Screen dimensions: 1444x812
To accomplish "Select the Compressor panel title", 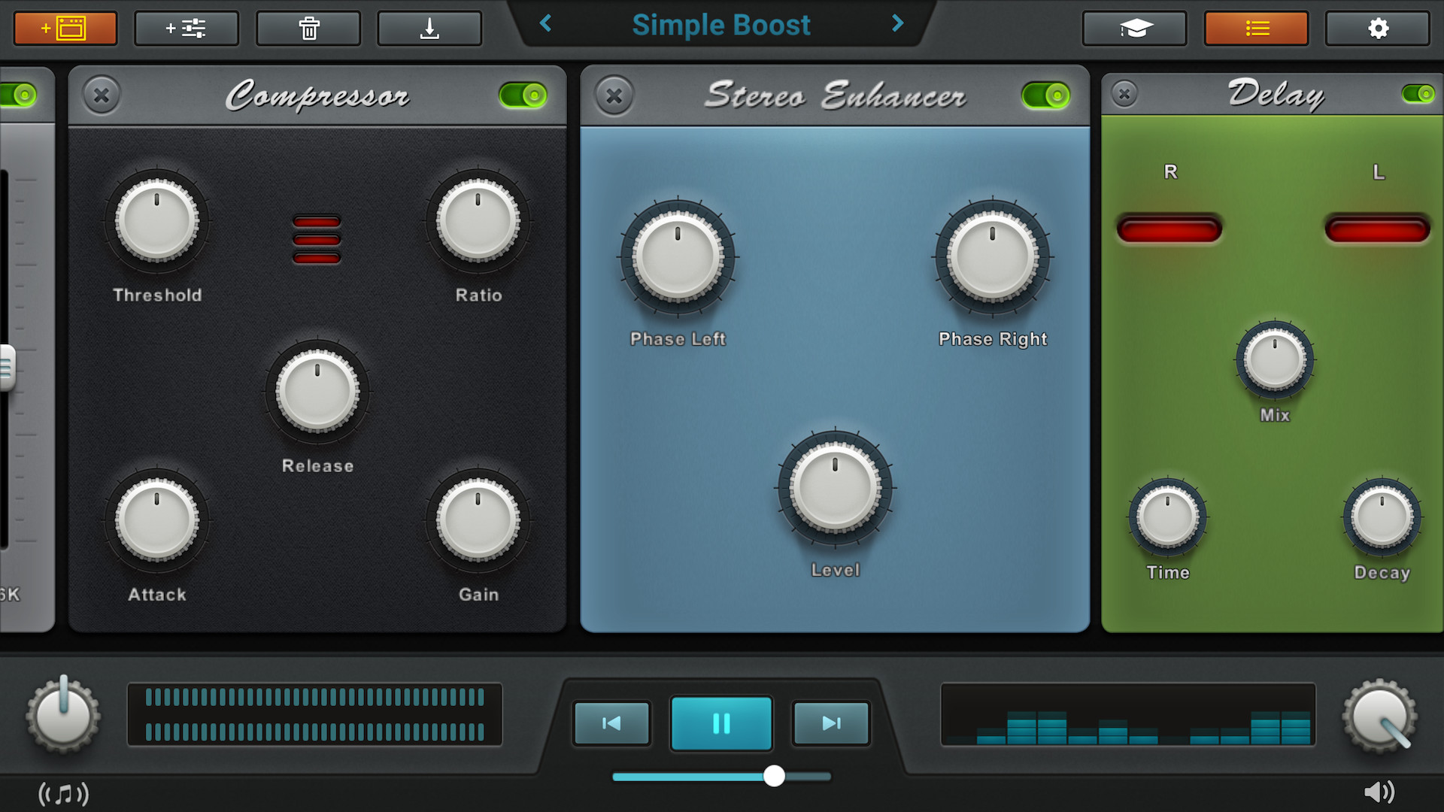I will point(319,95).
